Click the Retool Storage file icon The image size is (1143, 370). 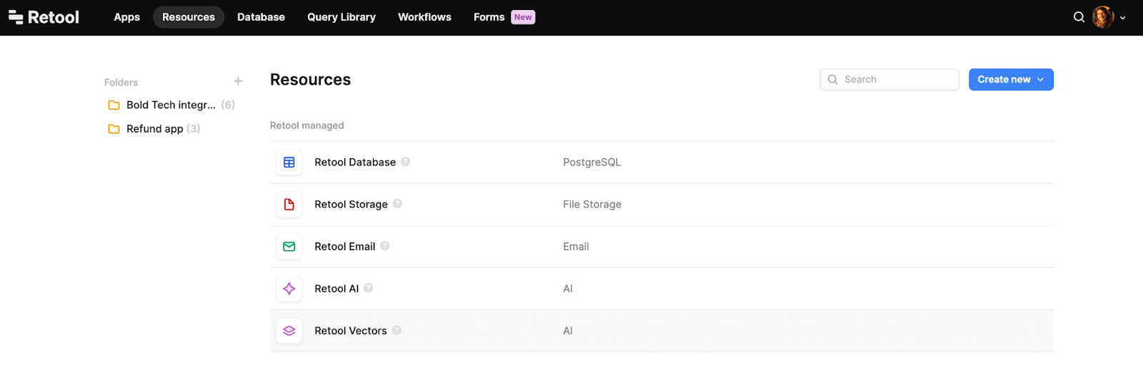(x=289, y=205)
